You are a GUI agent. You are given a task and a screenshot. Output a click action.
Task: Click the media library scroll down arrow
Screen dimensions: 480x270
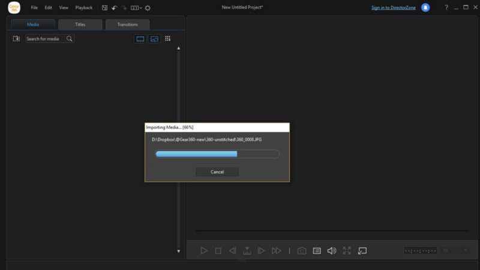(x=178, y=251)
